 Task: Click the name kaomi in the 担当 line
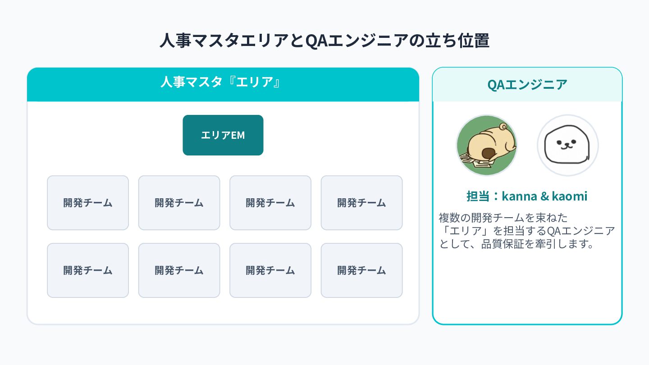[570, 196]
